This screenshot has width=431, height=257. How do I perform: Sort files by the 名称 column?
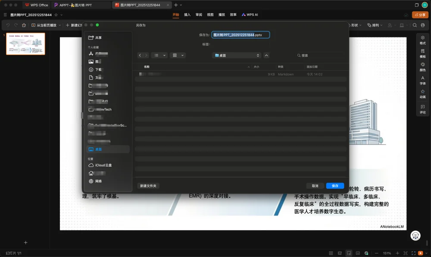[x=147, y=67]
